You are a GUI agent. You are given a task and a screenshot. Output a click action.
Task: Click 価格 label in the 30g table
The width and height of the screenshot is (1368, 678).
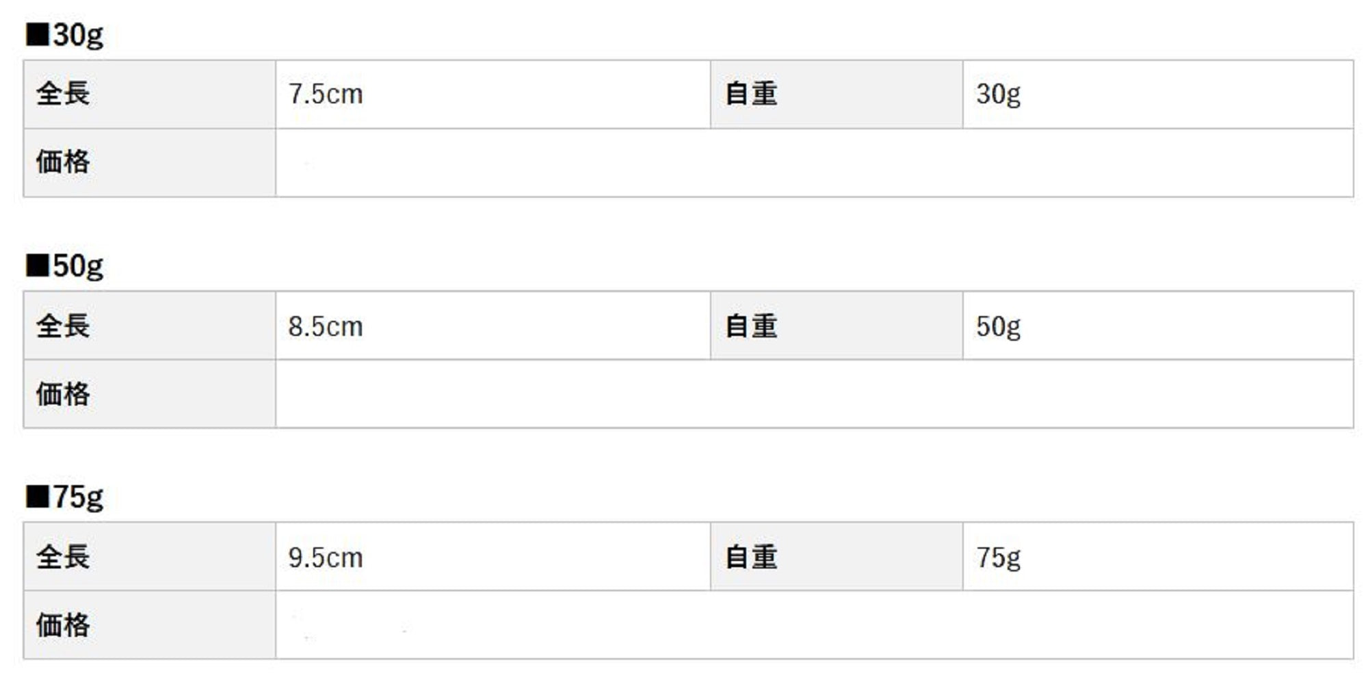63,162
